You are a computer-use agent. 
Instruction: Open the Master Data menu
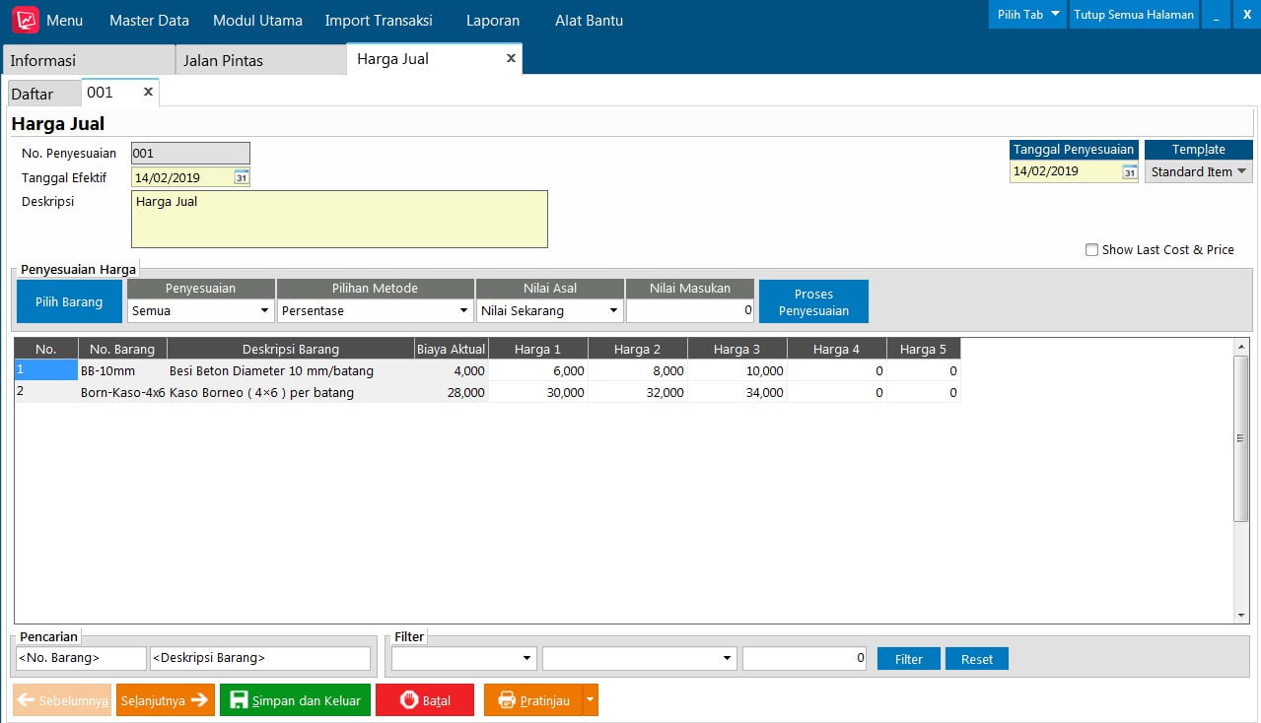click(149, 21)
